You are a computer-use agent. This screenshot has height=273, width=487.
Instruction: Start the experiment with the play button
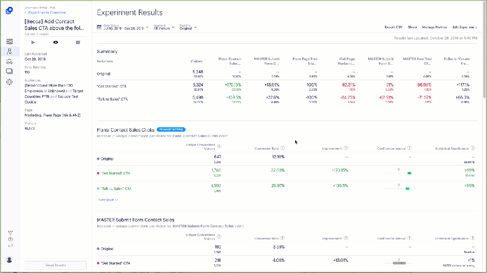(x=33, y=43)
